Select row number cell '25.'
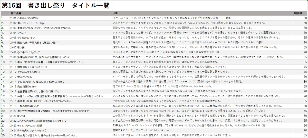This screenshot has height=138, width=308. click(x=5, y=135)
